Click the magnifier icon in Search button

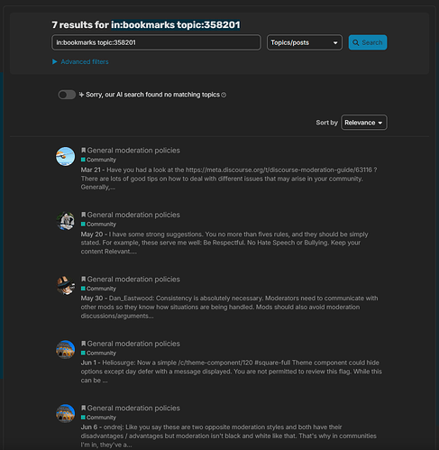[x=356, y=42]
